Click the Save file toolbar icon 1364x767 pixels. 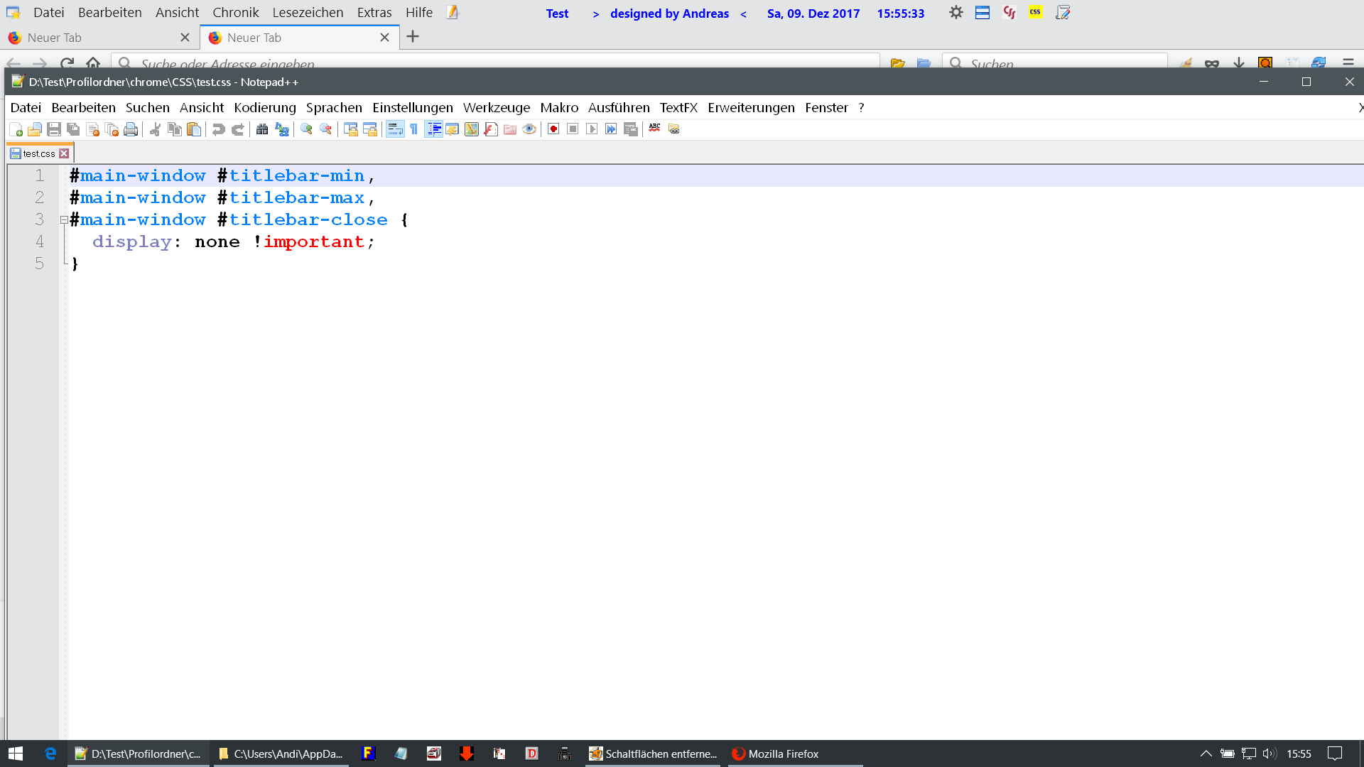click(x=54, y=129)
